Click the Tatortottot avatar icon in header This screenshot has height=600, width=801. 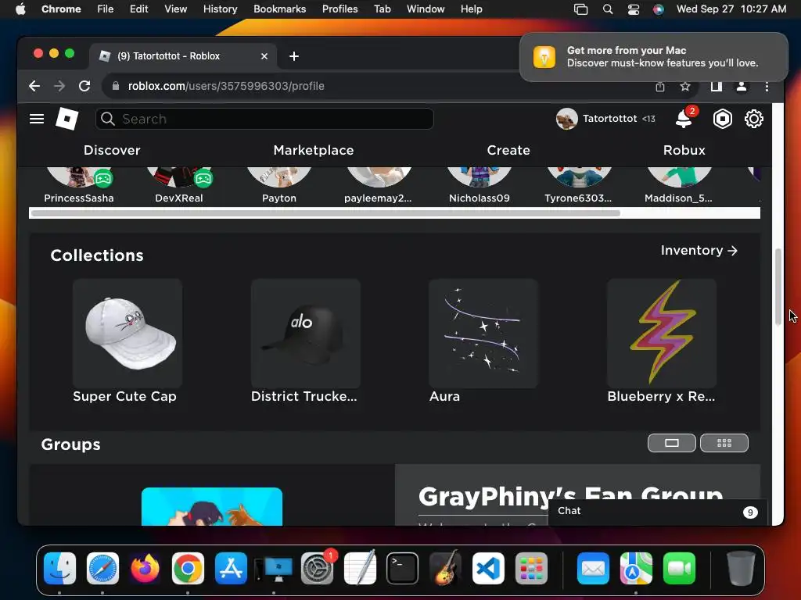click(566, 119)
